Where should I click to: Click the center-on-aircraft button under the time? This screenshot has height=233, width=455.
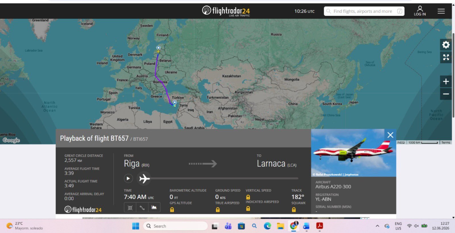pos(130,207)
